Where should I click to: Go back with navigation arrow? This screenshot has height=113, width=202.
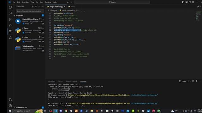point(68,2)
